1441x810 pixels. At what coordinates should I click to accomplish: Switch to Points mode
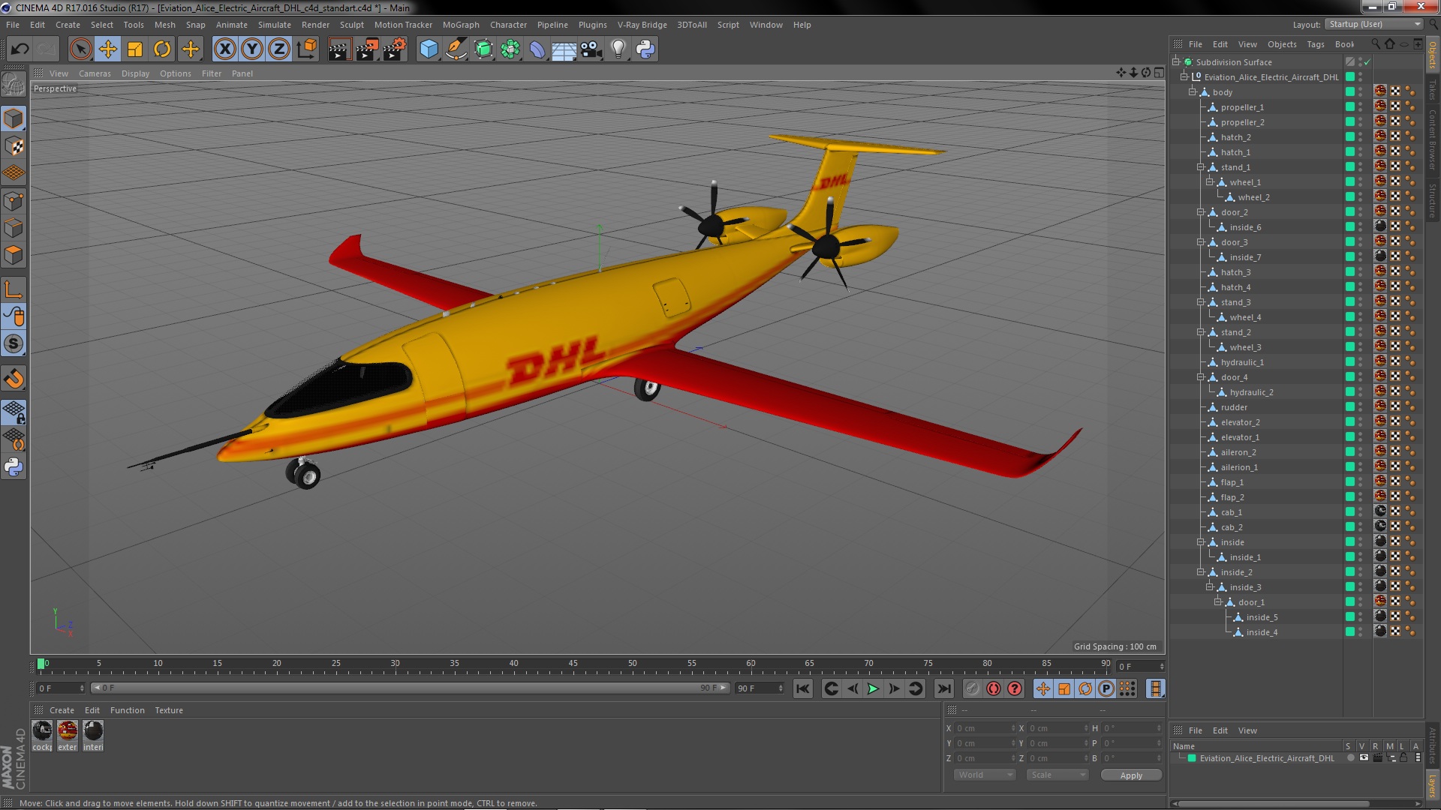(x=14, y=201)
